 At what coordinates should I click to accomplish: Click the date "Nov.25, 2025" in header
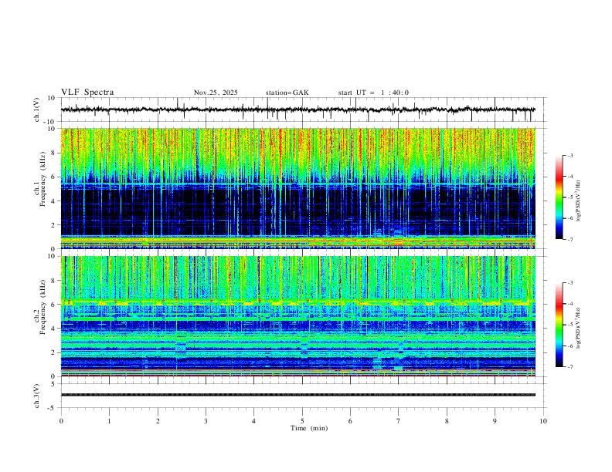[x=216, y=93]
